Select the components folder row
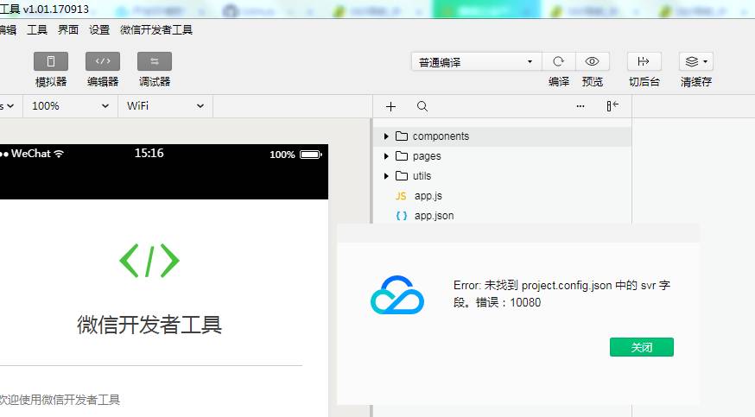 tap(503, 136)
